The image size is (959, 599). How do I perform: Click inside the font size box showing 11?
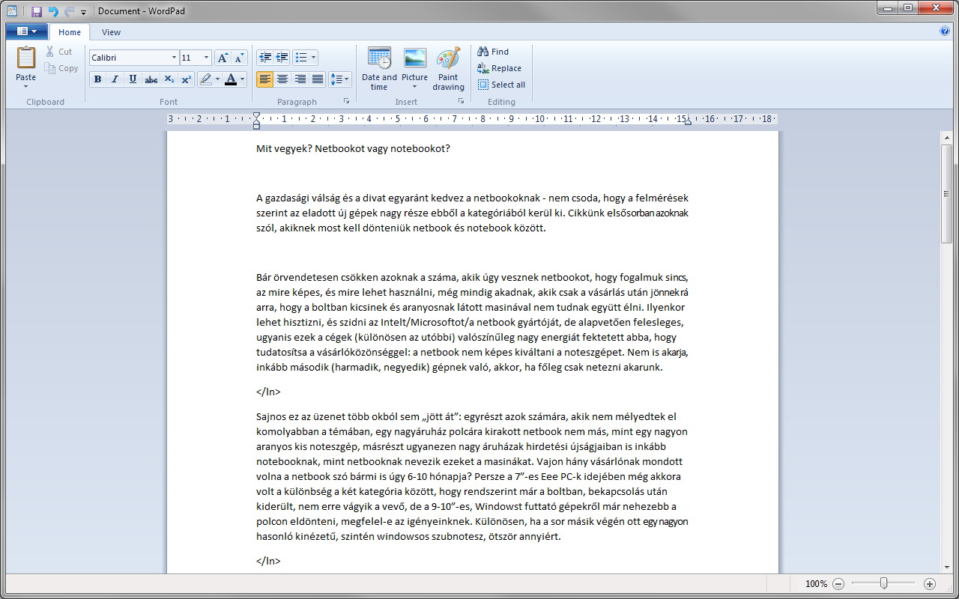tap(191, 58)
